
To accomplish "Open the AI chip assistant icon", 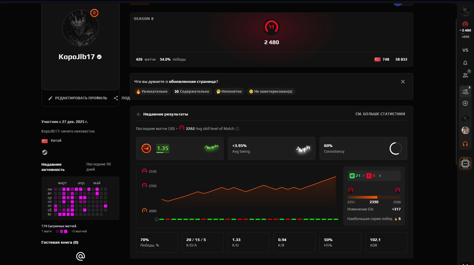I will coord(465,163).
